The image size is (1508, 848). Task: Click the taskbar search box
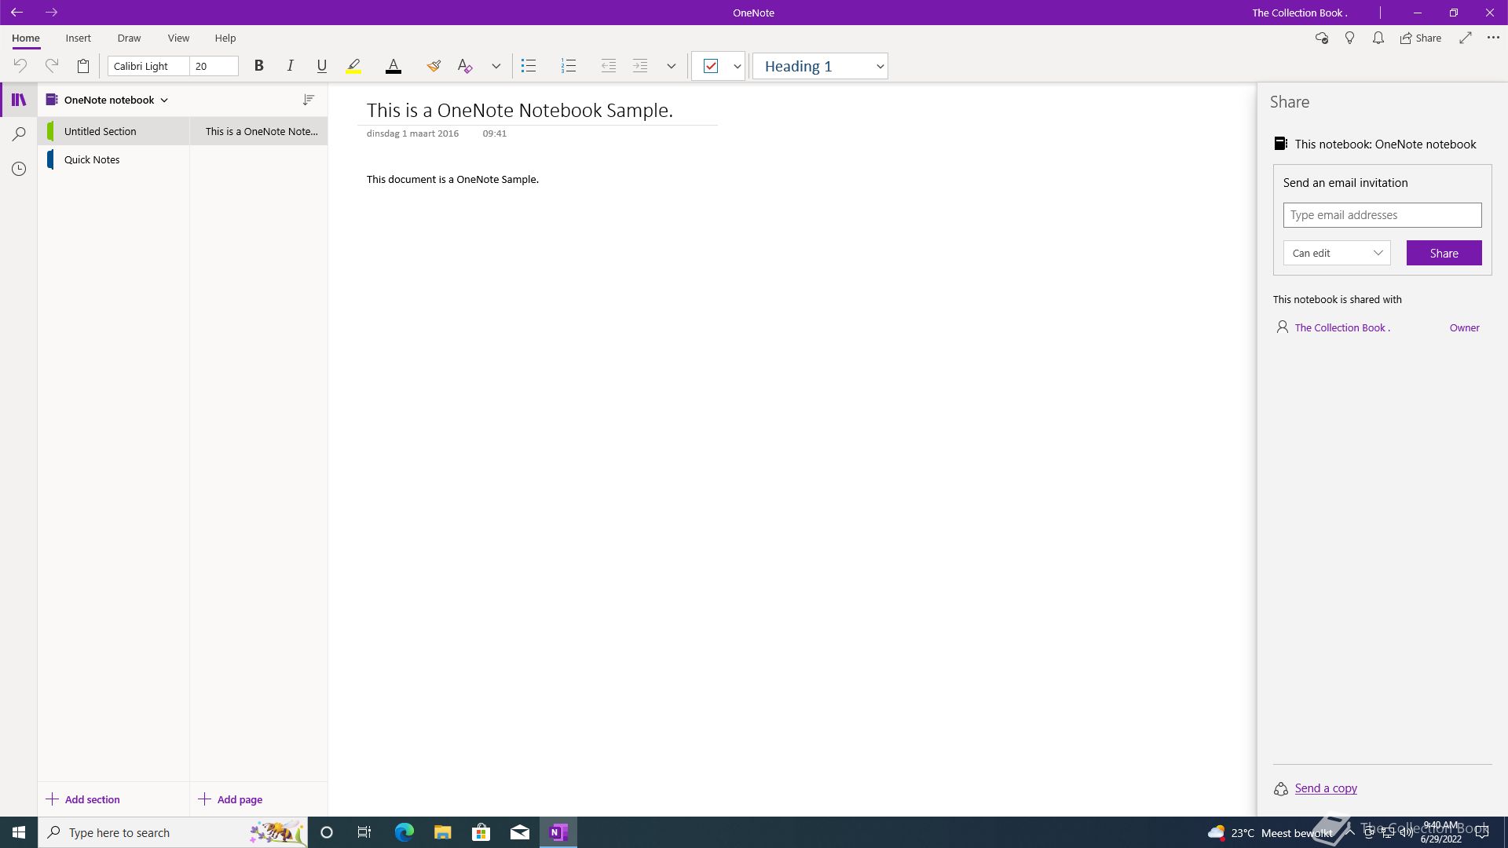coord(173,832)
